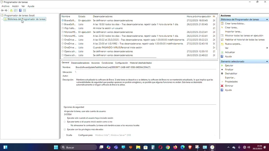Click the blue Help toolbar icon
Image resolution: width=269 pixels, height=151 pixels.
(20, 10)
